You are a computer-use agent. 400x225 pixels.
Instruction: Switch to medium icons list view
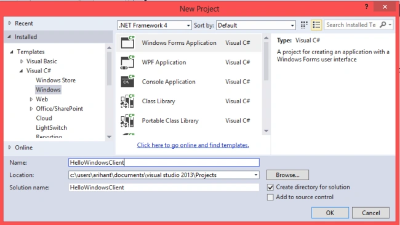coord(316,25)
